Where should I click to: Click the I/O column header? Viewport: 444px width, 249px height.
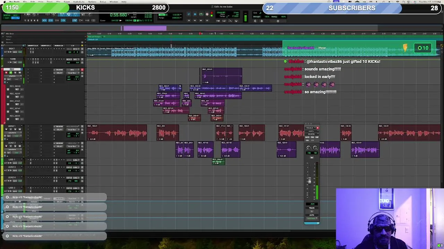pos(72,45)
